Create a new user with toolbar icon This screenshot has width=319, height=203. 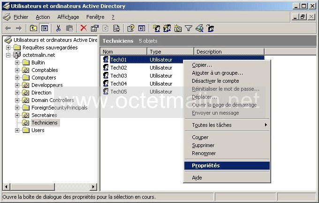click(x=156, y=28)
